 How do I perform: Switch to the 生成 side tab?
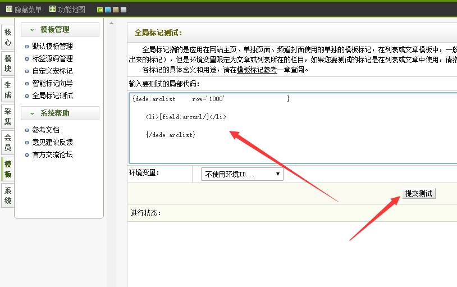pos(8,90)
